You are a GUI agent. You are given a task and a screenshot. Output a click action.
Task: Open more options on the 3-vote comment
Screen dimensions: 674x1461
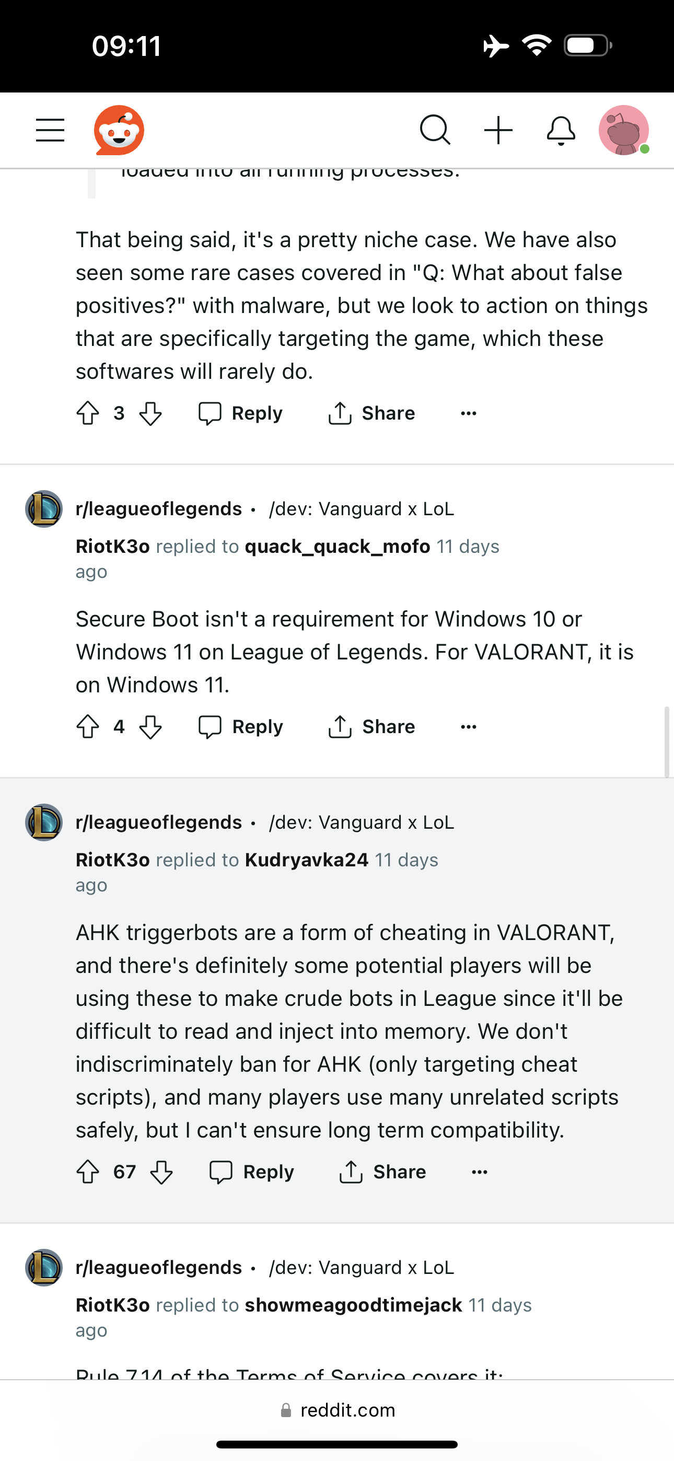(x=469, y=413)
